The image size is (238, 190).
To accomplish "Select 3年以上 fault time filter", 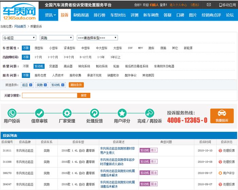I will pyautogui.click(x=115, y=57).
